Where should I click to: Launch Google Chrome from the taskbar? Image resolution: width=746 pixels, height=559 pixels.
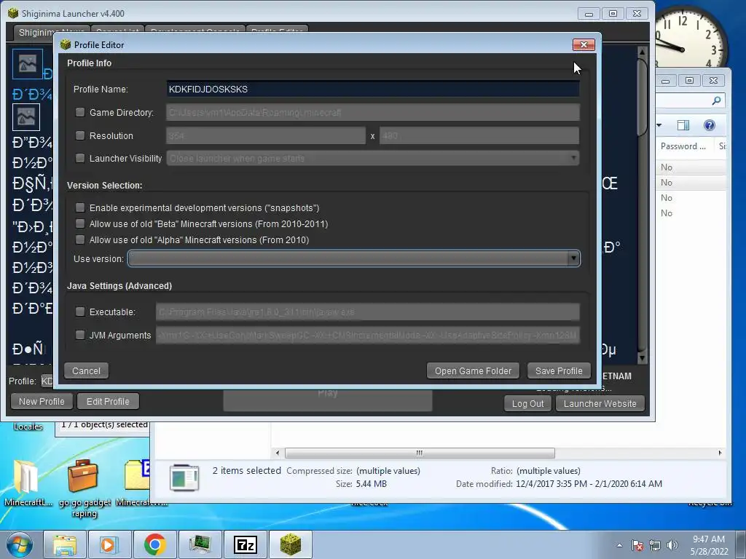154,544
